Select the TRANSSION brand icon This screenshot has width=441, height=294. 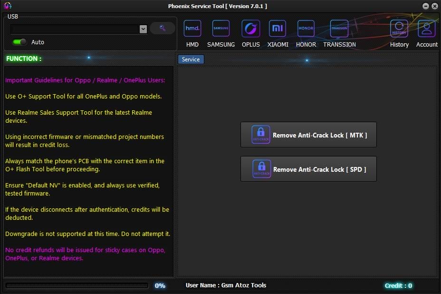pos(339,29)
